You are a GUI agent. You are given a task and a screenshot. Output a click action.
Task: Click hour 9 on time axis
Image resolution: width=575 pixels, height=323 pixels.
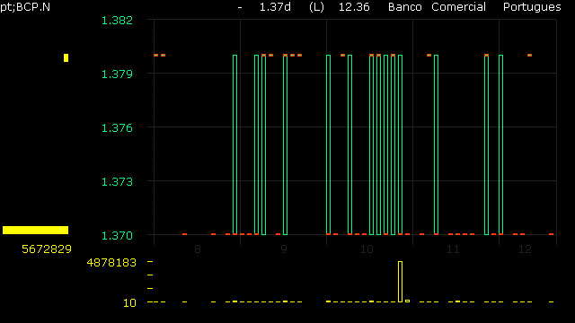pos(284,249)
